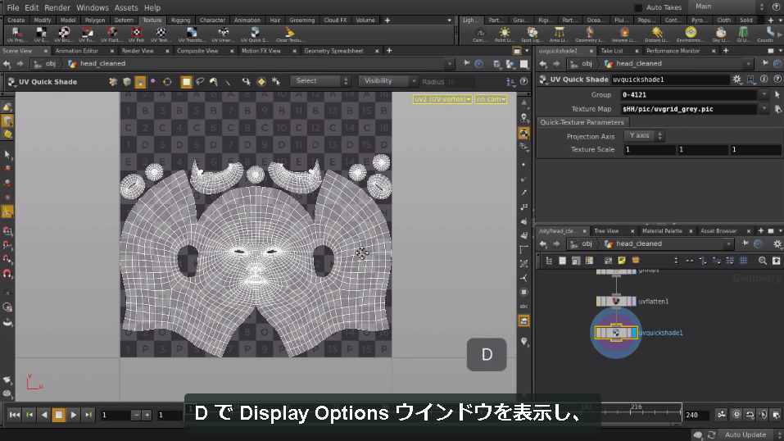Click the play forward button
784x441 pixels.
coord(74,415)
